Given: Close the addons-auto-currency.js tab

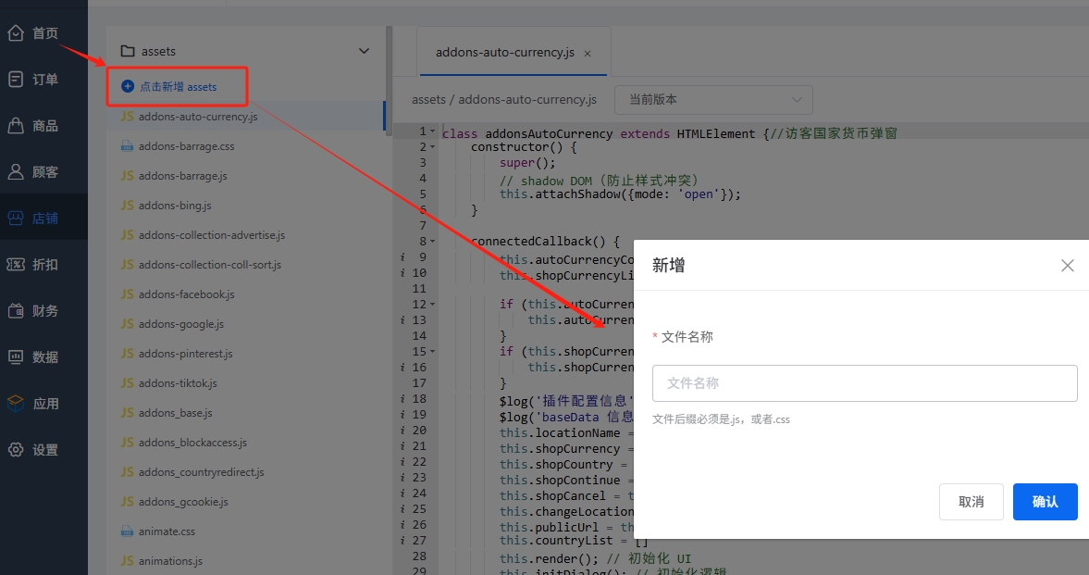Looking at the screenshot, I should (588, 54).
